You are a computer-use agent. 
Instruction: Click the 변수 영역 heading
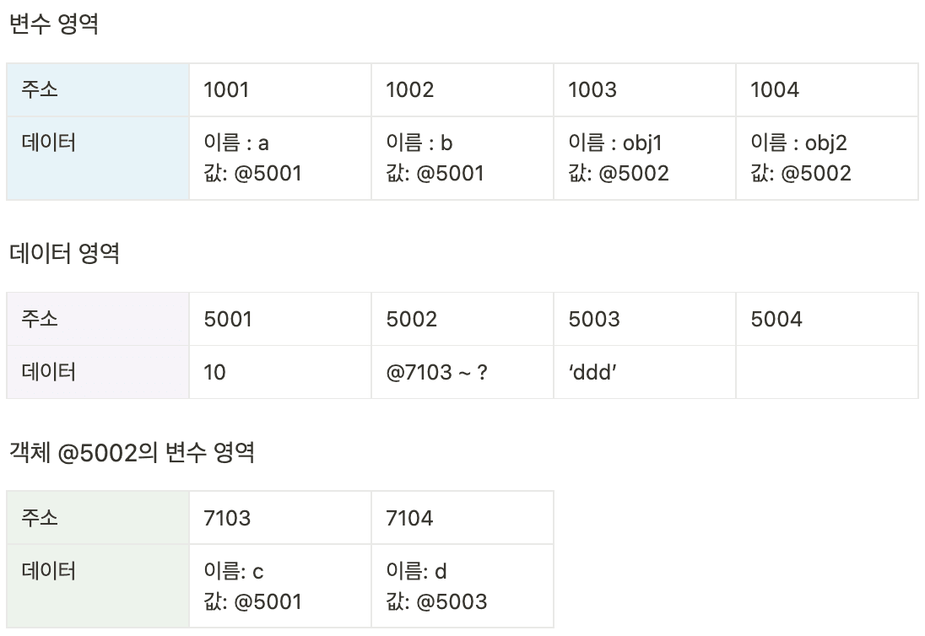54,24
